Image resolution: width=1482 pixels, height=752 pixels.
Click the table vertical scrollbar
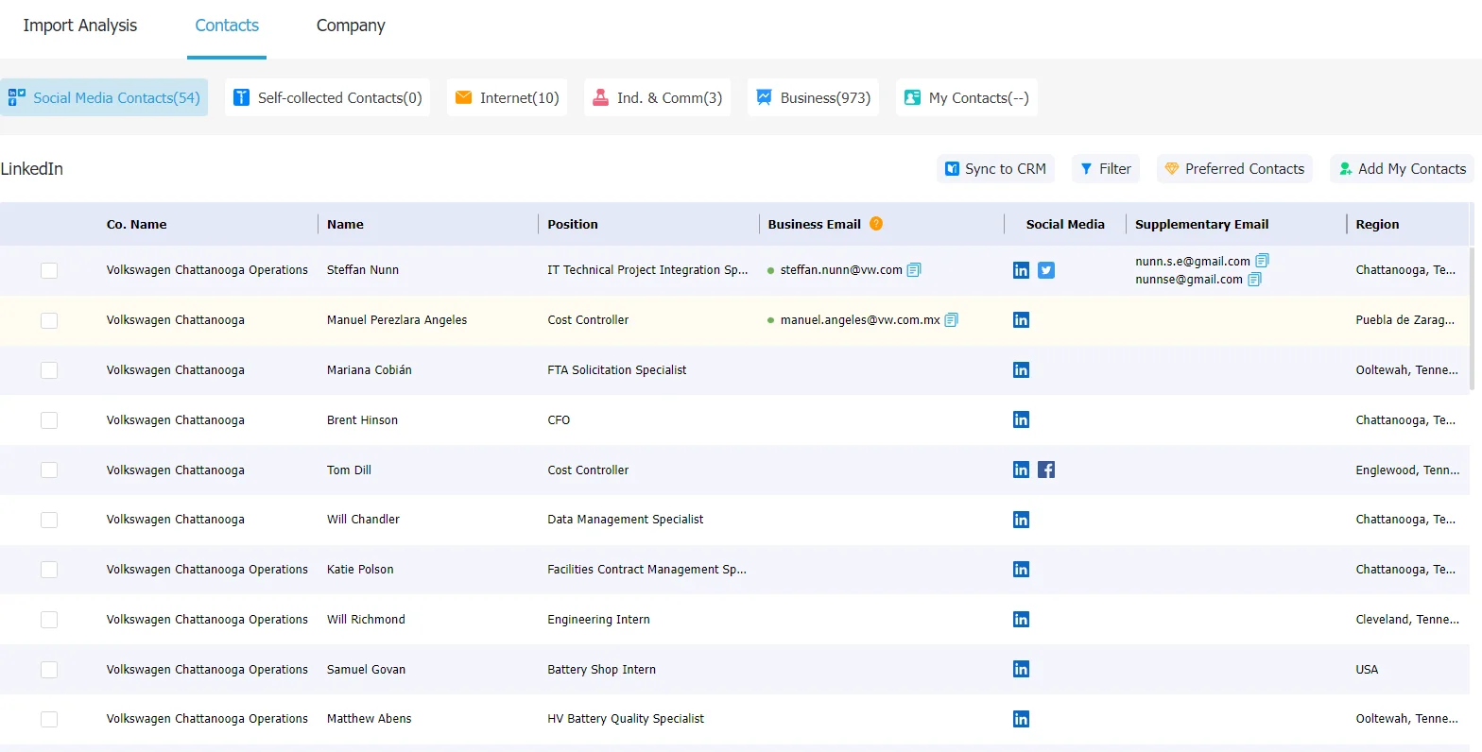click(x=1473, y=318)
